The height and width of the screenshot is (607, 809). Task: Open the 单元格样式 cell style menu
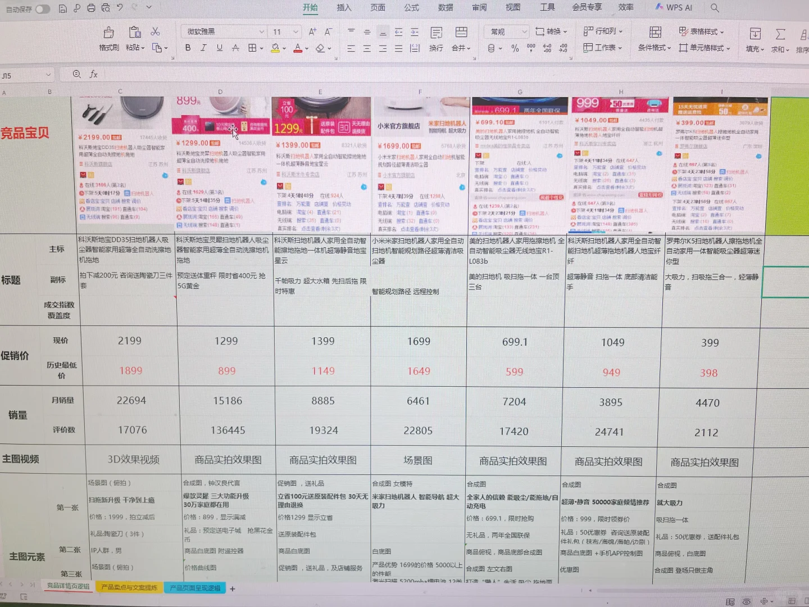[705, 48]
